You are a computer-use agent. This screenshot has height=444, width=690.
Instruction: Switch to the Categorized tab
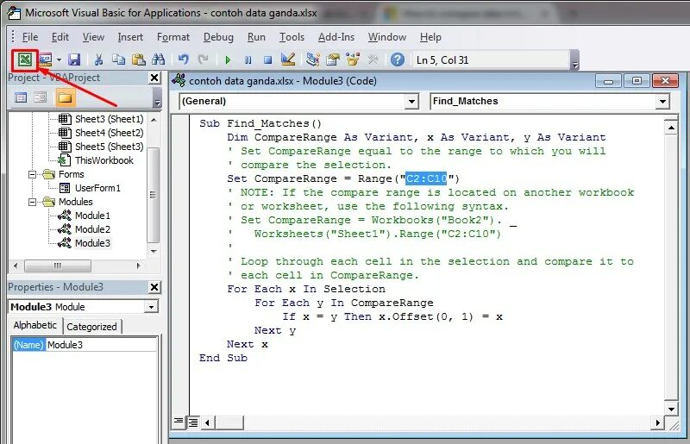tap(91, 327)
